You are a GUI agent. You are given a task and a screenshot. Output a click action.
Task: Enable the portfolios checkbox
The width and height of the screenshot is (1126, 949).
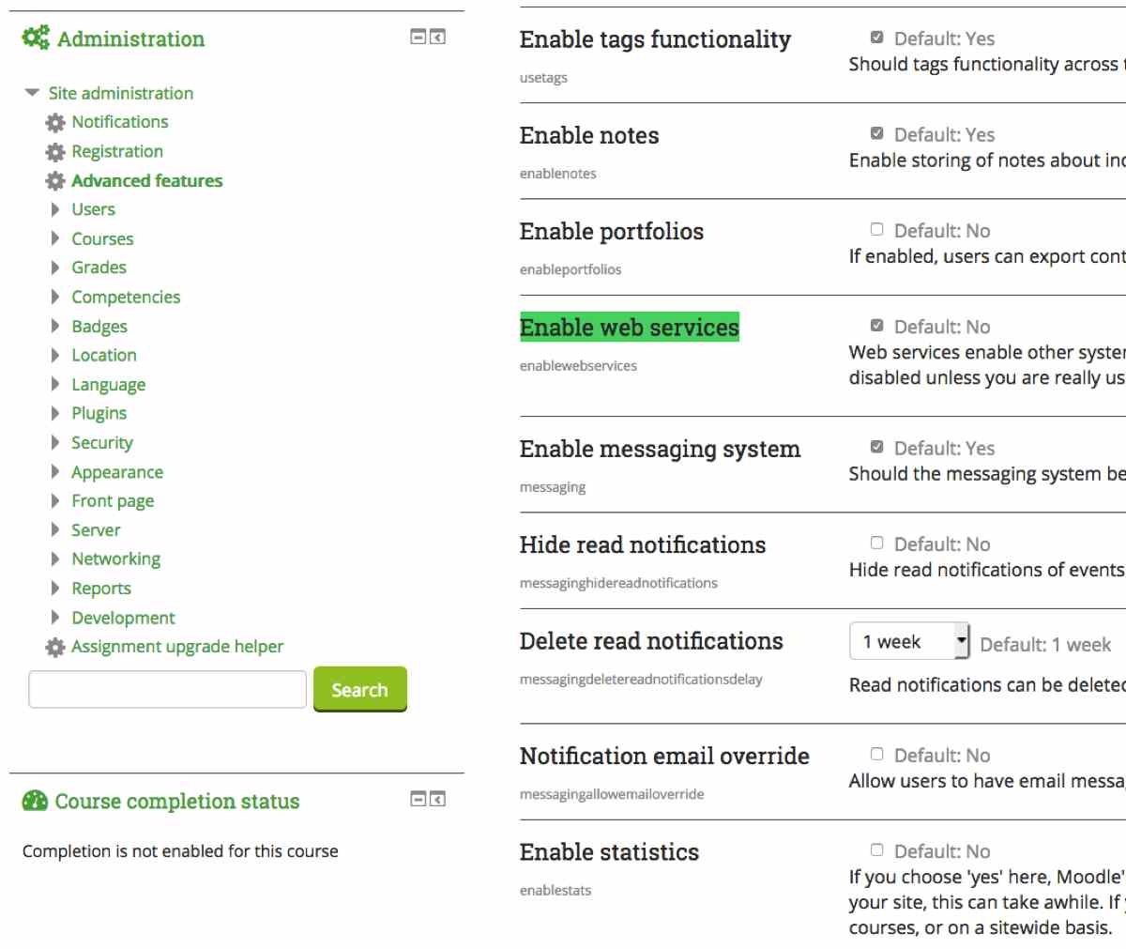coord(876,230)
